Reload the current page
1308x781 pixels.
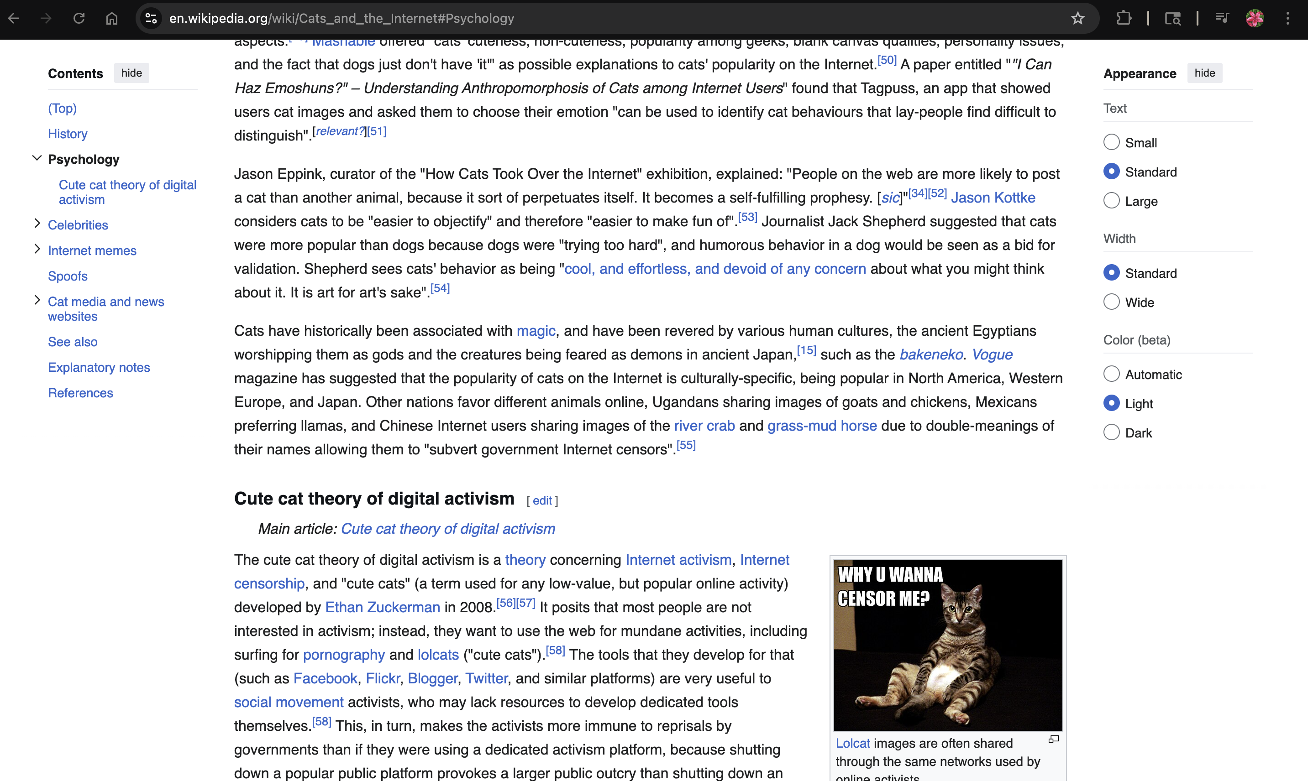pyautogui.click(x=79, y=18)
